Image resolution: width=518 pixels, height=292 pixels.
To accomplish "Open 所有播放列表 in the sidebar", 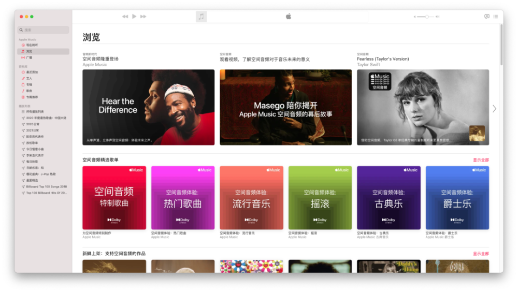I will click(x=44, y=112).
